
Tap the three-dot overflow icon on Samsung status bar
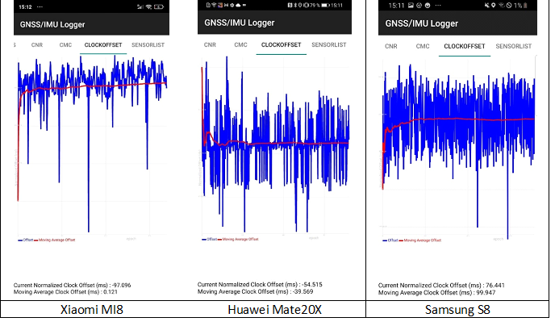point(438,6)
